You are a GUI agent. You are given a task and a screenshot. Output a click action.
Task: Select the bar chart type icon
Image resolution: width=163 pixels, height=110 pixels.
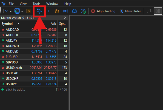(149, 11)
